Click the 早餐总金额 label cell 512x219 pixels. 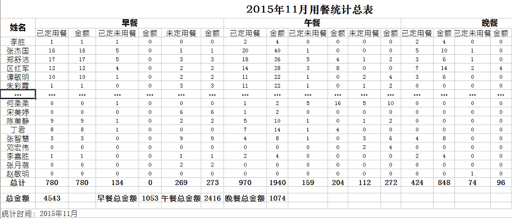[x=117, y=198]
